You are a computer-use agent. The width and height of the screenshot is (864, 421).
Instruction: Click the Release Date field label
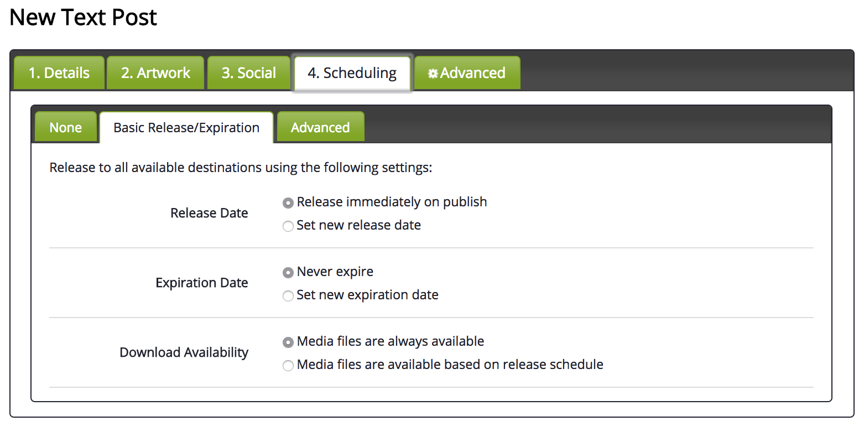[209, 213]
